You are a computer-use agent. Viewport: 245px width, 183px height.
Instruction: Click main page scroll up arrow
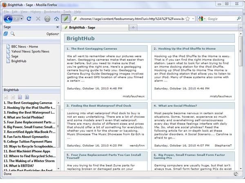click(241, 34)
